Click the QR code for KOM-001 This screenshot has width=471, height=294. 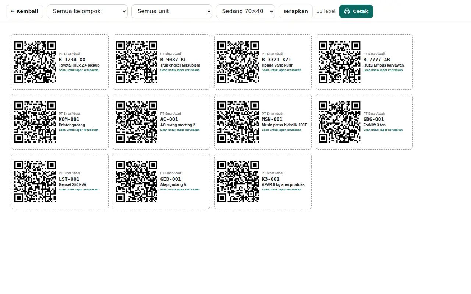pyautogui.click(x=35, y=122)
